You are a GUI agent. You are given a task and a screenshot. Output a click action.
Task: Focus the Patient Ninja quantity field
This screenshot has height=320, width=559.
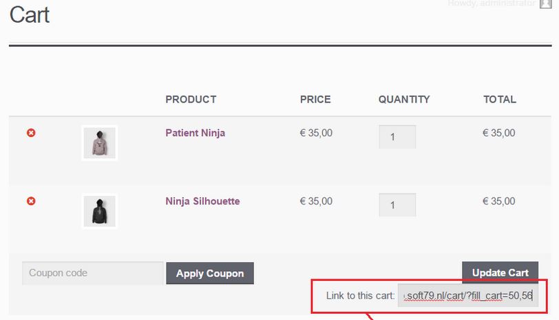coord(397,137)
